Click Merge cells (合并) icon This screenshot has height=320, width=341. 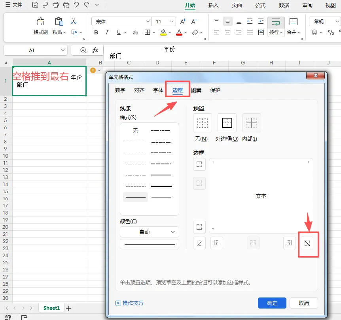click(x=294, y=22)
